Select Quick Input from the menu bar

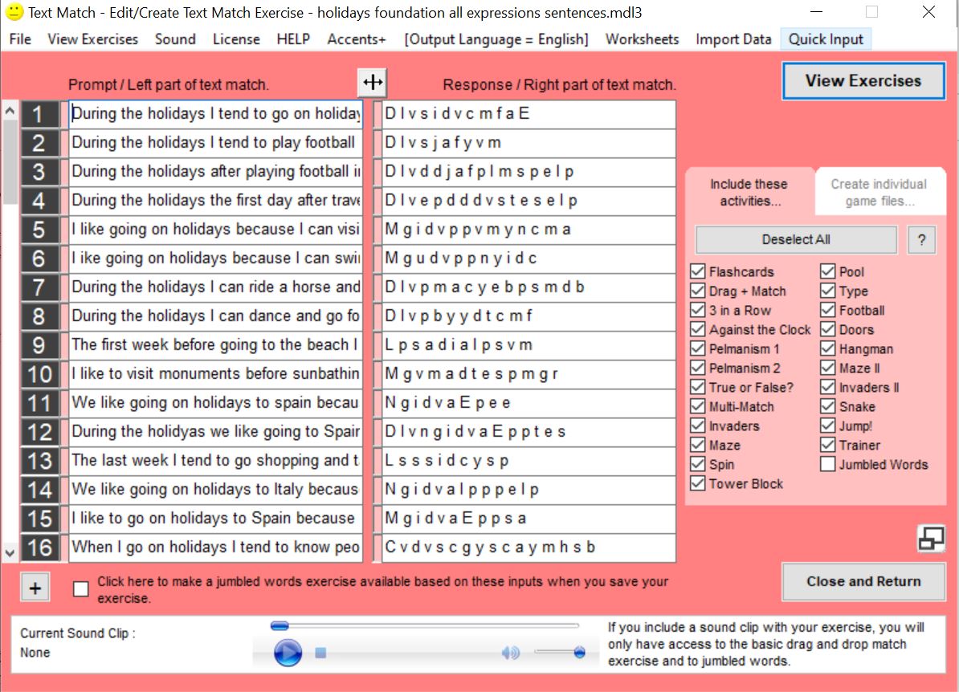[x=826, y=39]
